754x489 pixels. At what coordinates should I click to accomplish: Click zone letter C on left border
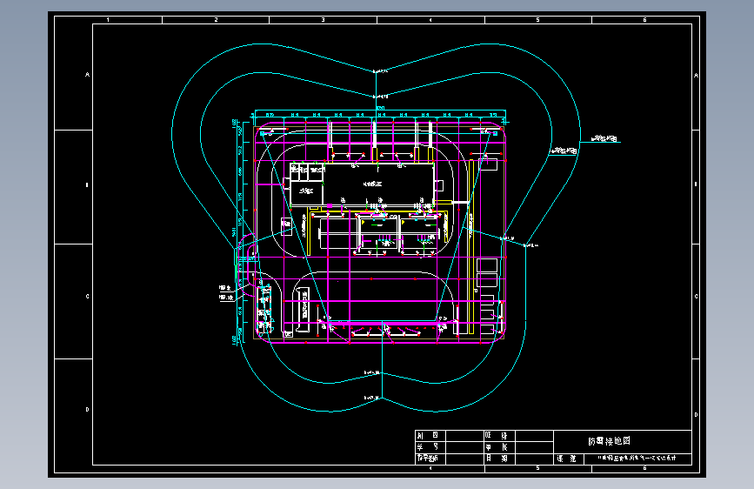(88, 297)
